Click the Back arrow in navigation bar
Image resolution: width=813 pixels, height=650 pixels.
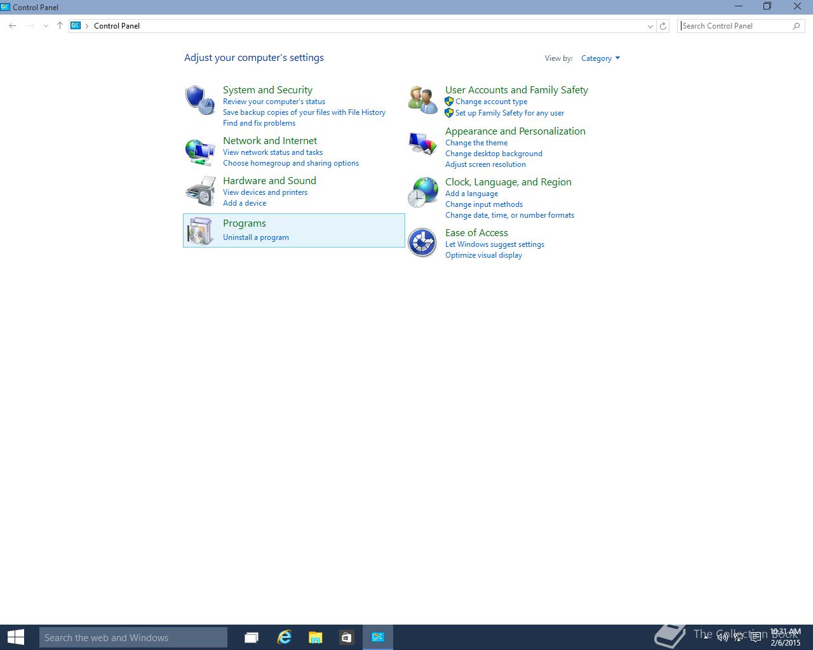[x=13, y=26]
